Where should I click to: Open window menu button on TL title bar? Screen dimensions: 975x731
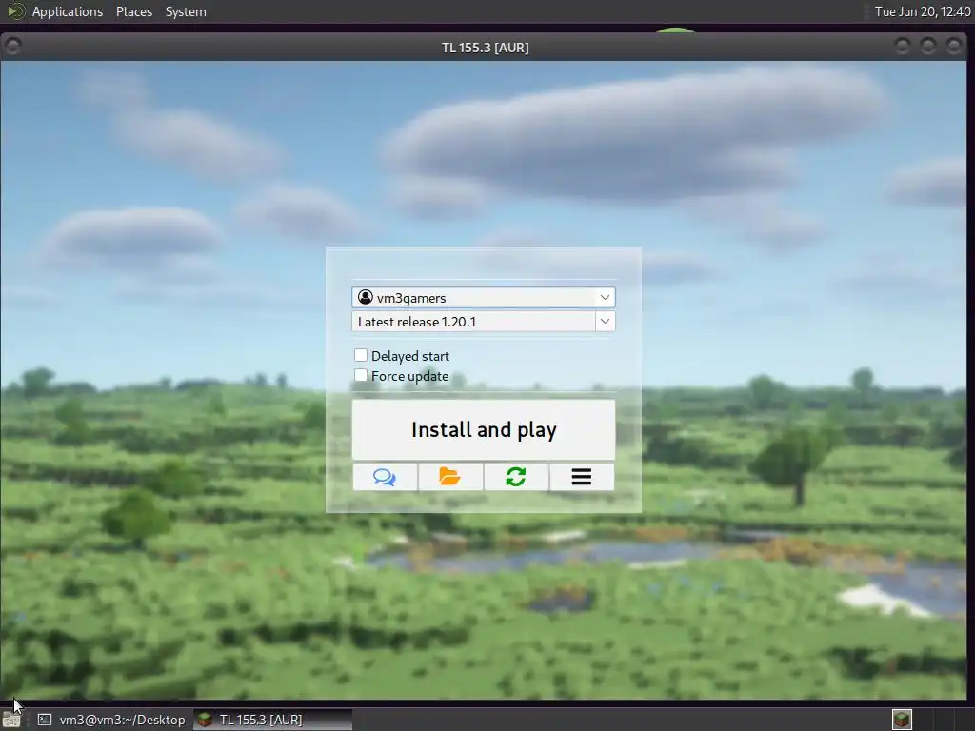click(12, 46)
